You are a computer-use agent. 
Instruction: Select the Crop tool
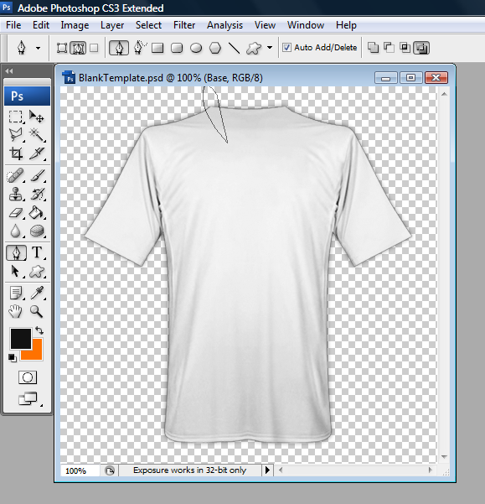tap(16, 153)
